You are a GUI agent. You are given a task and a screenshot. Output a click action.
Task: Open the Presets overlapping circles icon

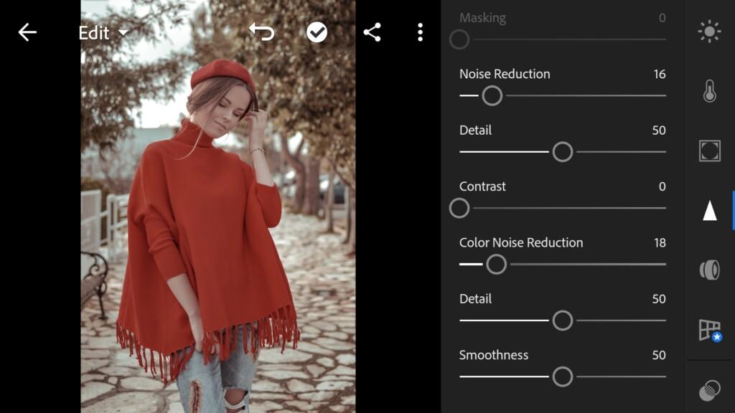[x=709, y=391]
